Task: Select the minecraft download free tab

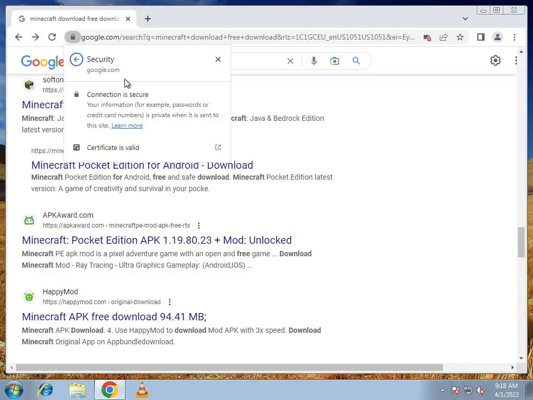Action: (x=74, y=19)
